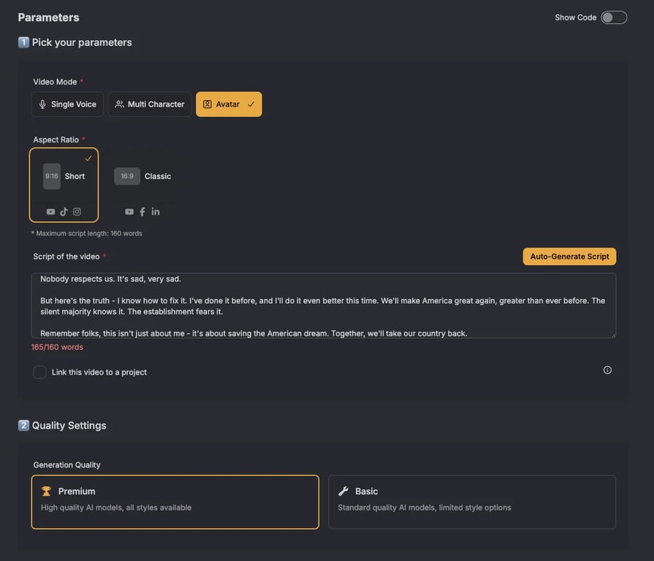Click the YouTube icon under Classic

129,212
